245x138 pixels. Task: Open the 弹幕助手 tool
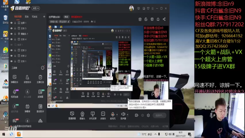[14, 79]
